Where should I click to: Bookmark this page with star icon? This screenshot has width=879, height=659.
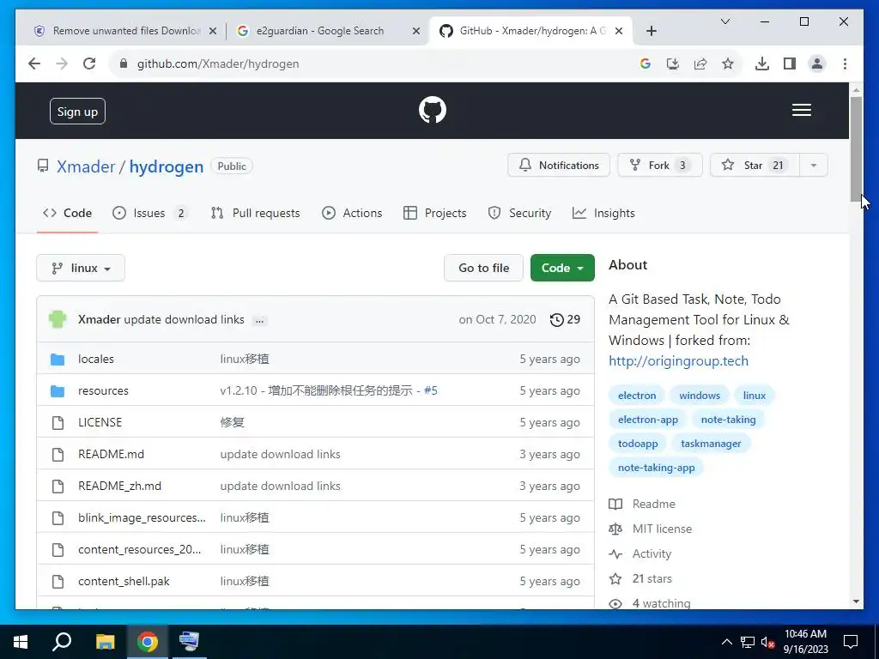tap(728, 63)
